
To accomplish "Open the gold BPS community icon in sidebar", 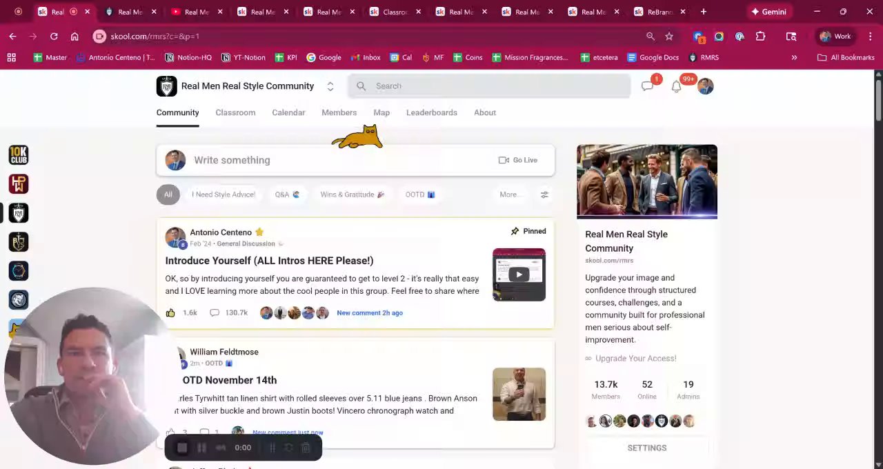I will click(19, 242).
